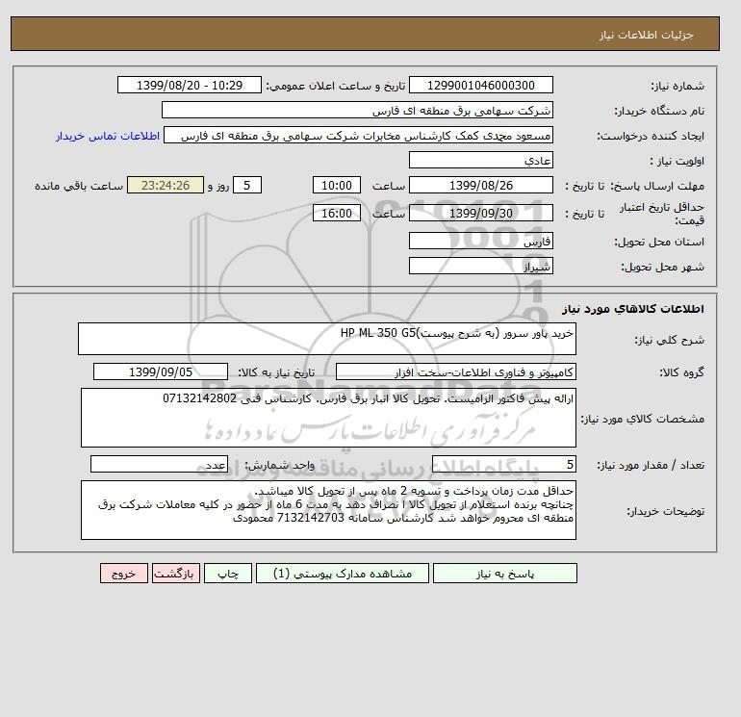Click price validity time field 16:00
The image size is (741, 717).
tap(337, 213)
